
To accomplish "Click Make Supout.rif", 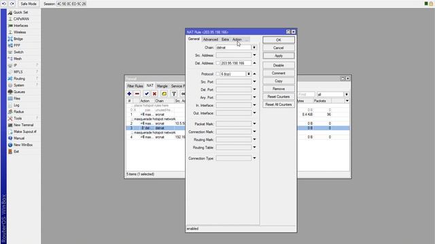I will click(x=25, y=131).
